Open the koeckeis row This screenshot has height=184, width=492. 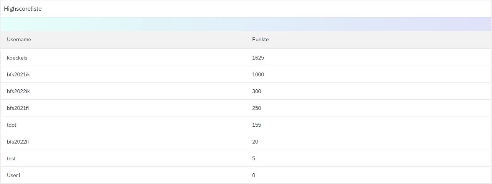pos(246,58)
